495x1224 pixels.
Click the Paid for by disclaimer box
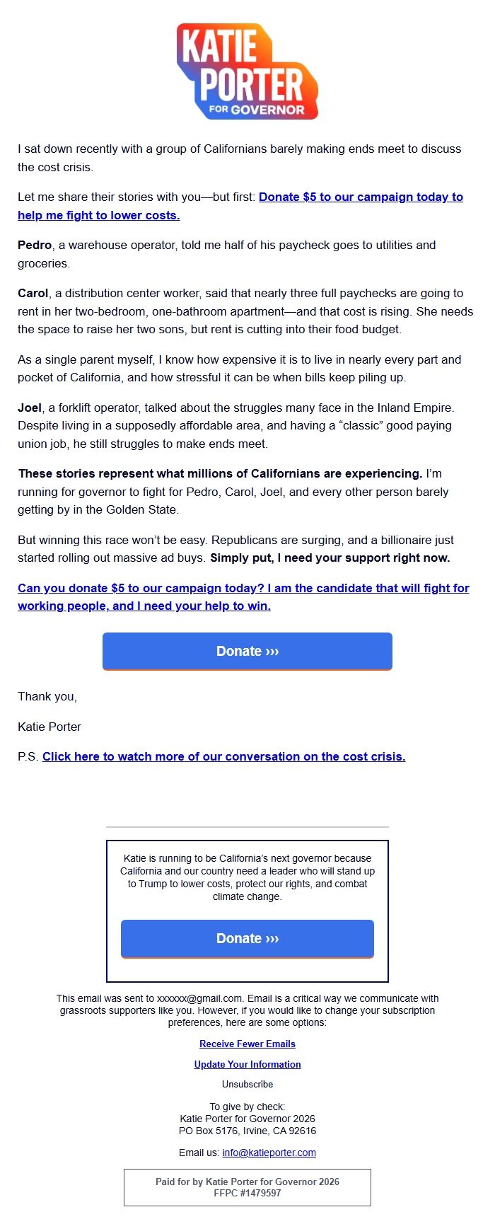click(x=247, y=1188)
